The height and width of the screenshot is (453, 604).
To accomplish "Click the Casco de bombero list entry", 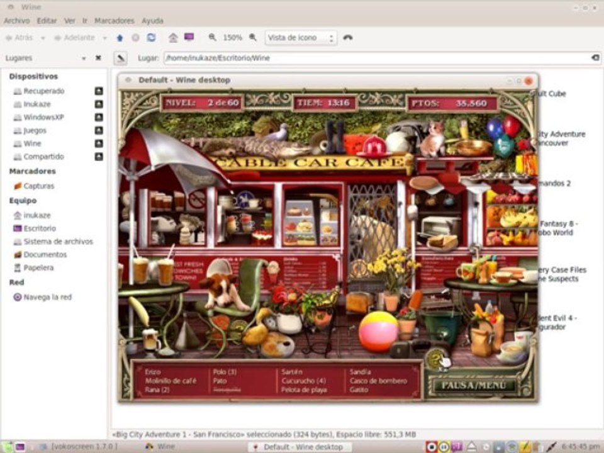I will [x=378, y=381].
